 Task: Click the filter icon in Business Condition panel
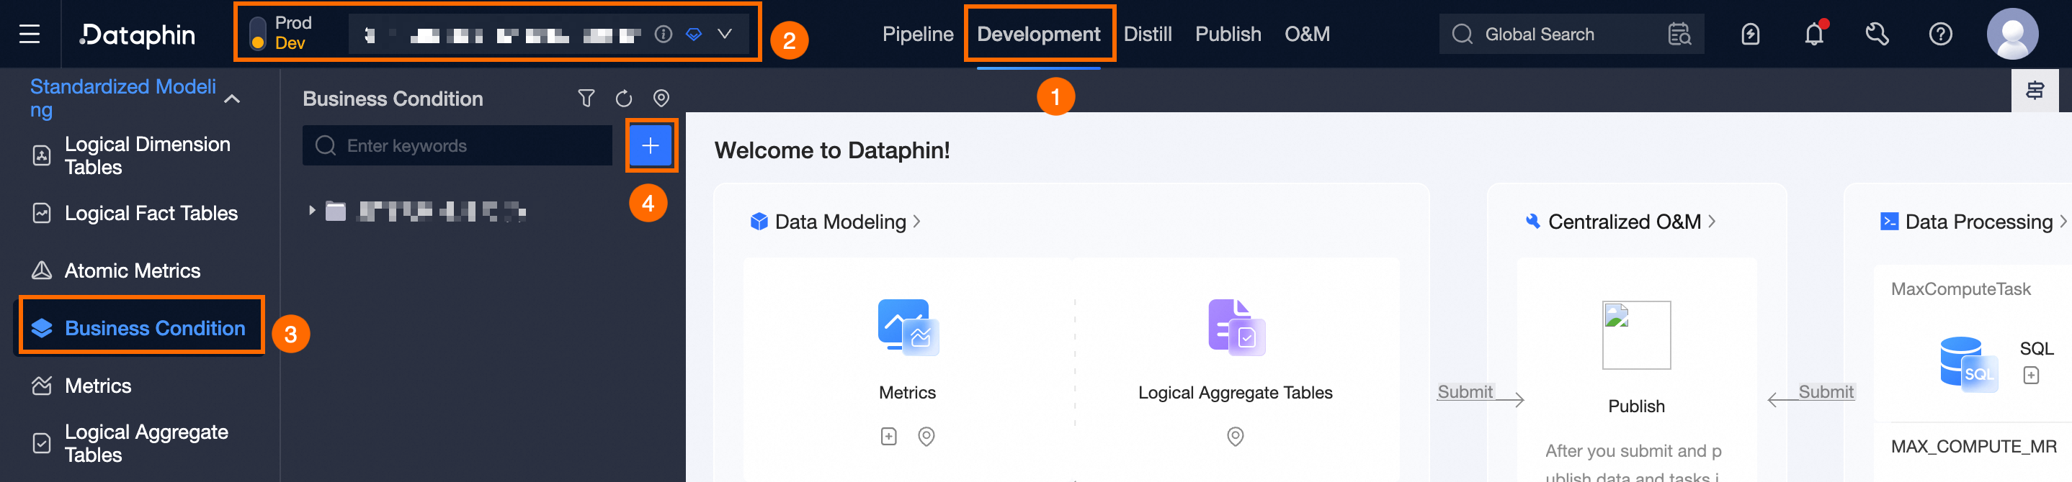tap(586, 98)
